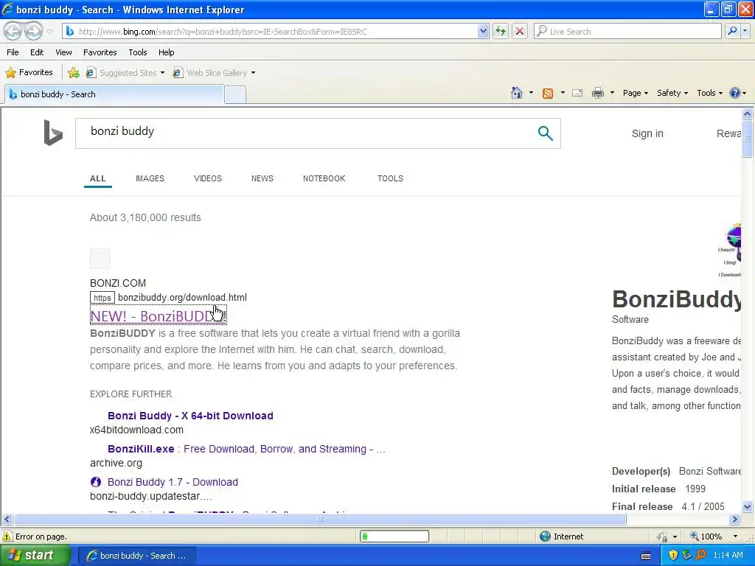Go back with the browser Back arrow
This screenshot has width=755, height=566.
point(13,31)
